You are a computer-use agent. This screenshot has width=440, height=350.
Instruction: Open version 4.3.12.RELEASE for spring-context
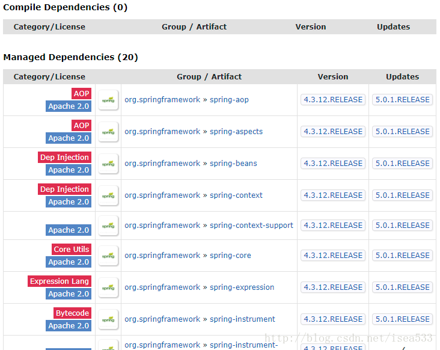pyautogui.click(x=333, y=195)
